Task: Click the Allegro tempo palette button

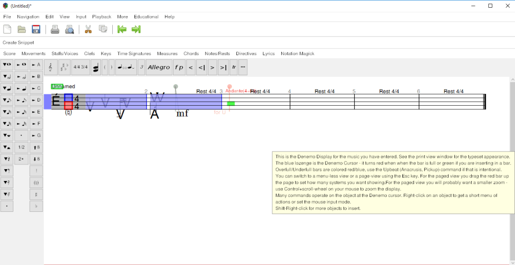Action: click(x=159, y=67)
